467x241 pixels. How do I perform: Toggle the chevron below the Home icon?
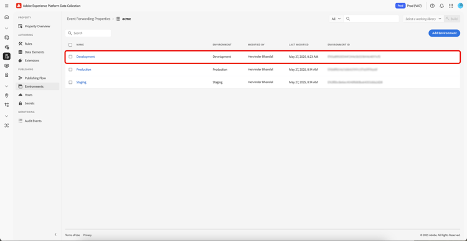coord(7,28)
